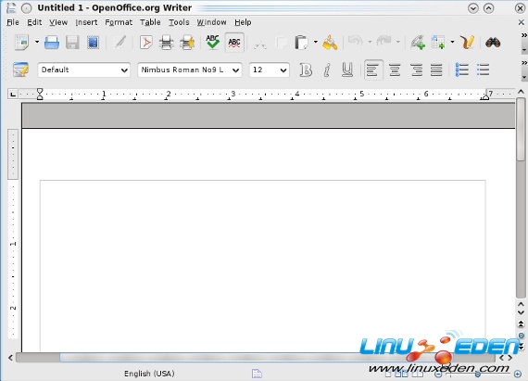The width and height of the screenshot is (528, 381).
Task: Click the zoom in plus button
Action: coord(518,374)
